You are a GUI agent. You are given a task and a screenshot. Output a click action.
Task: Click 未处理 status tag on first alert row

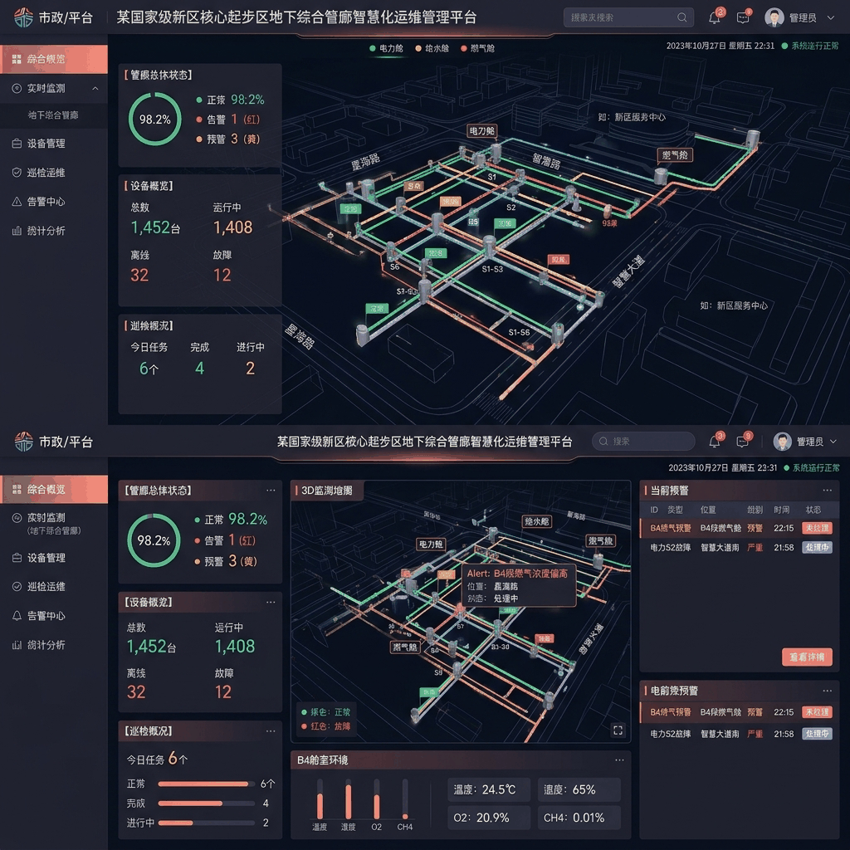[x=817, y=528]
